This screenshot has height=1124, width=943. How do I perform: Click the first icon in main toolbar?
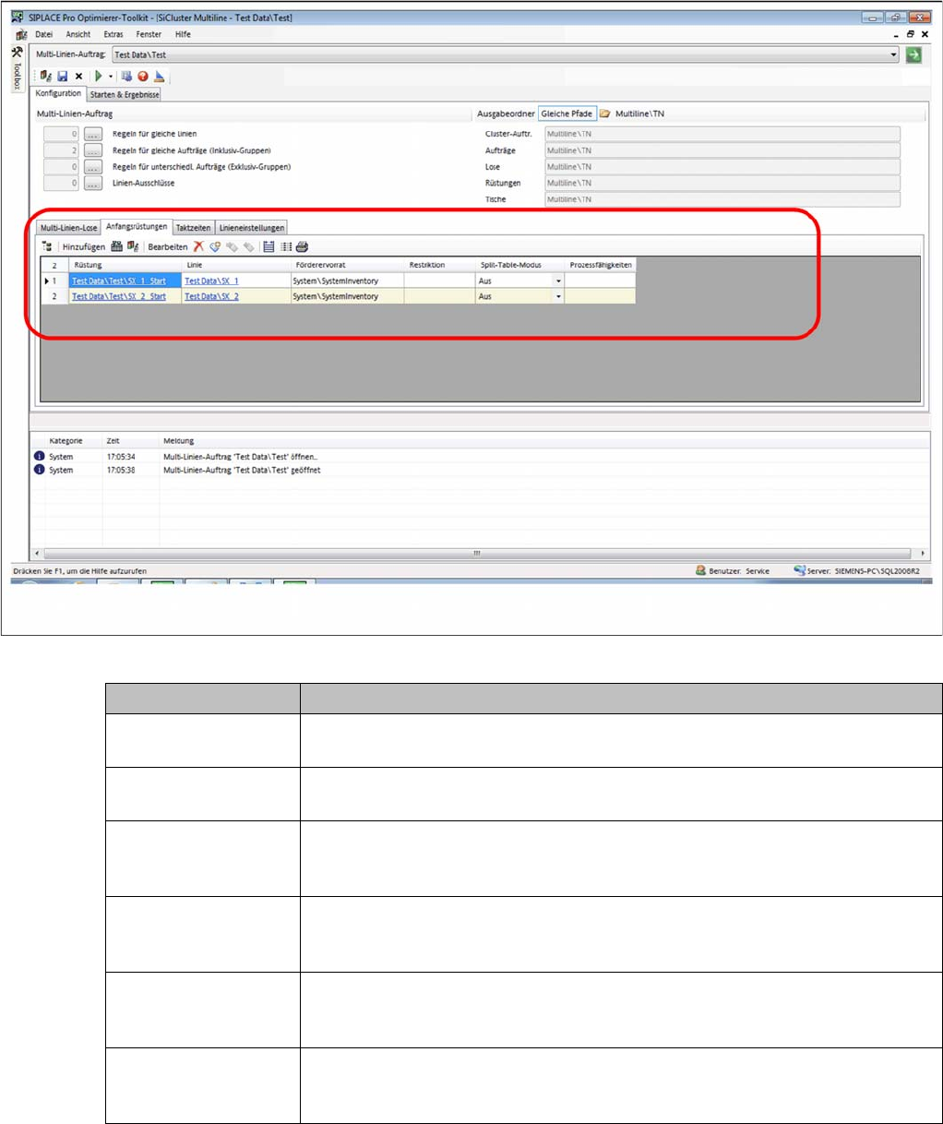(x=46, y=77)
